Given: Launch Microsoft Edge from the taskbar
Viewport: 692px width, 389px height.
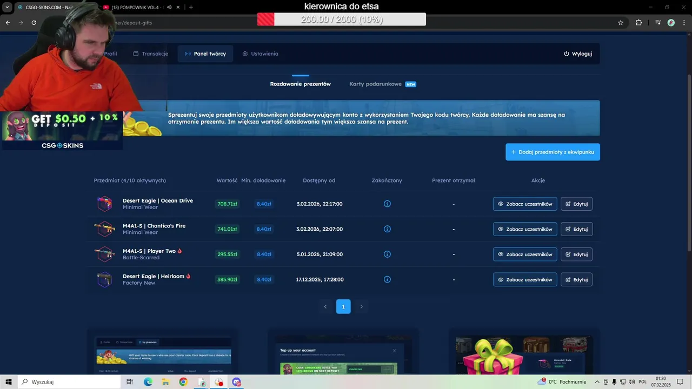Looking at the screenshot, I should pyautogui.click(x=148, y=382).
